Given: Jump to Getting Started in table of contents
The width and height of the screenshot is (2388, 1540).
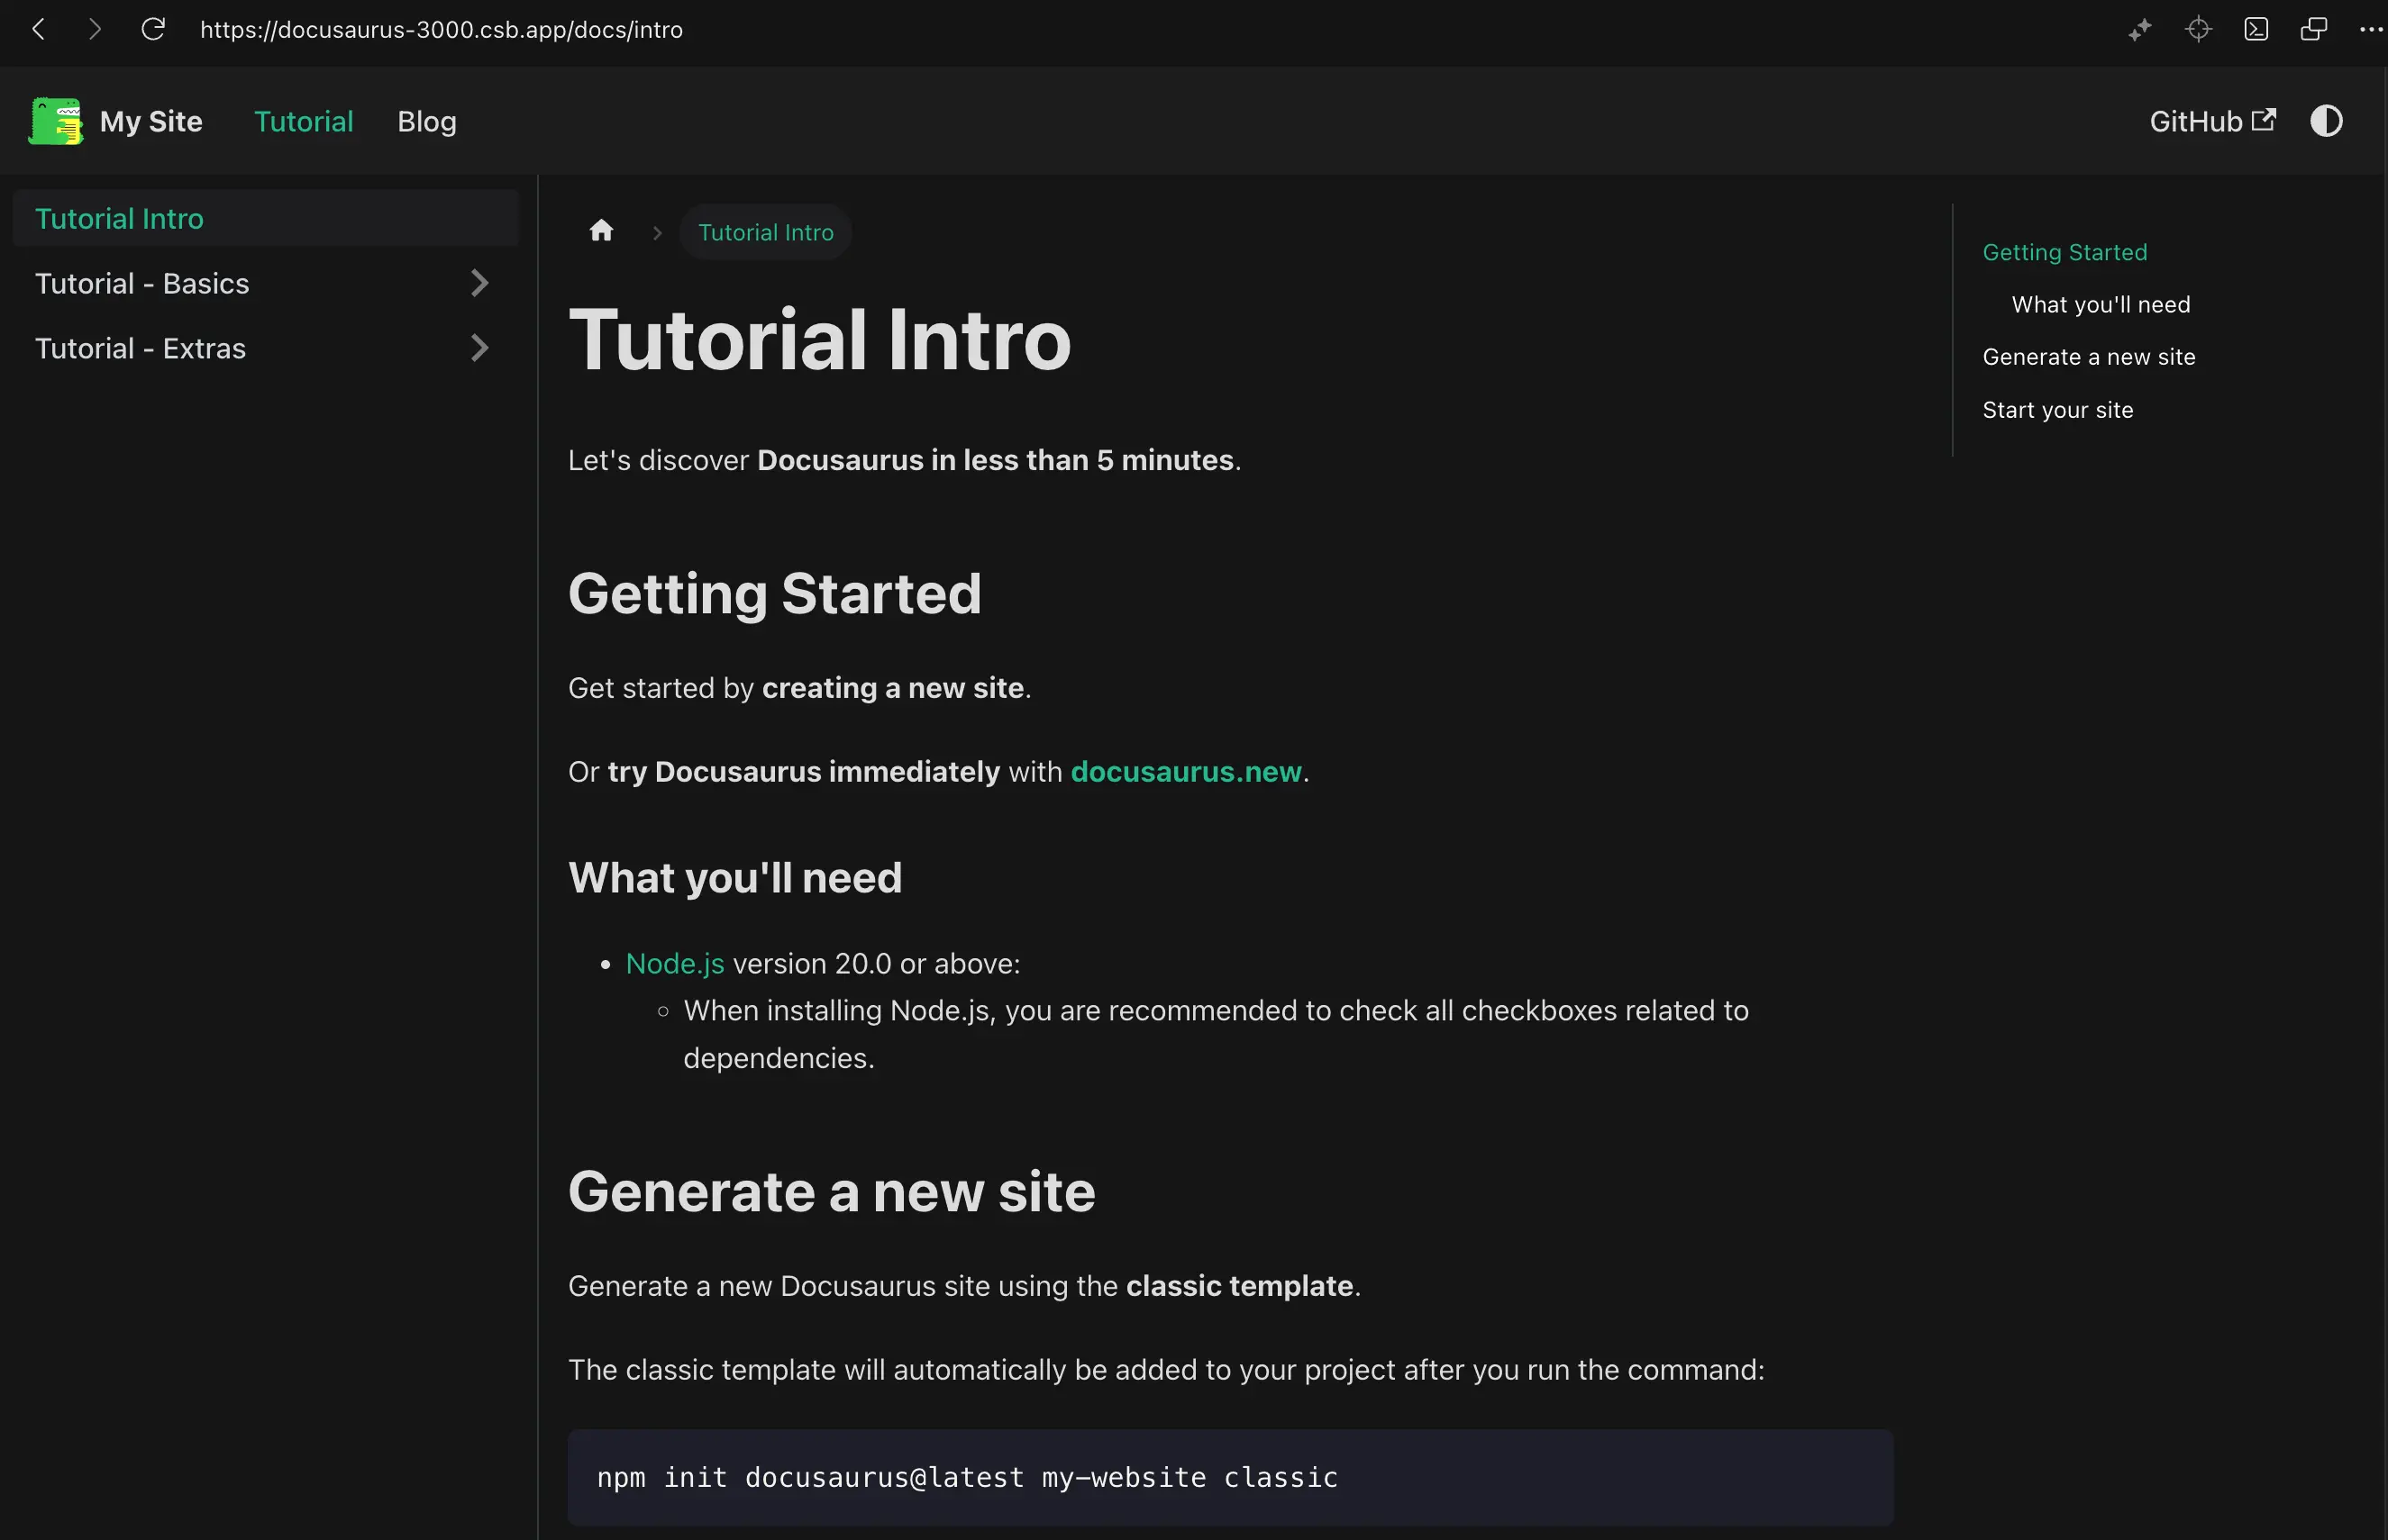Looking at the screenshot, I should (2064, 252).
